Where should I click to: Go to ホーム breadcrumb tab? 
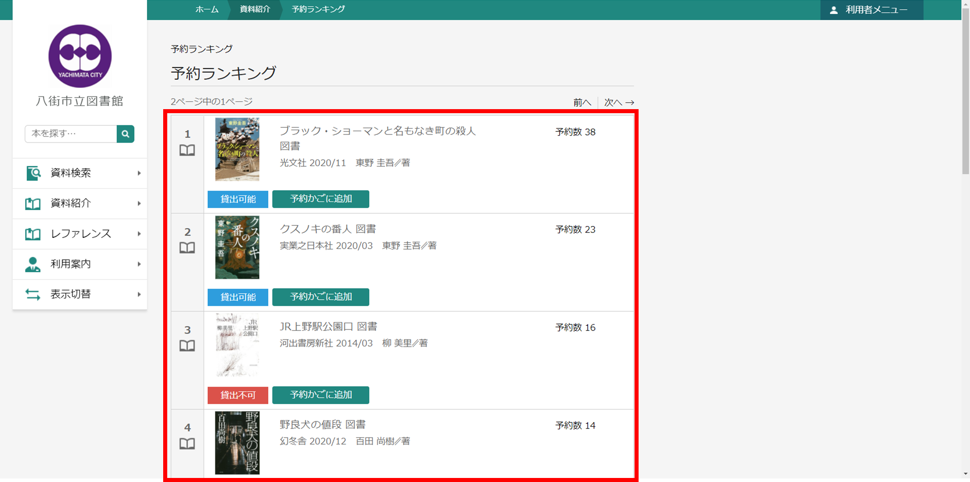[207, 10]
